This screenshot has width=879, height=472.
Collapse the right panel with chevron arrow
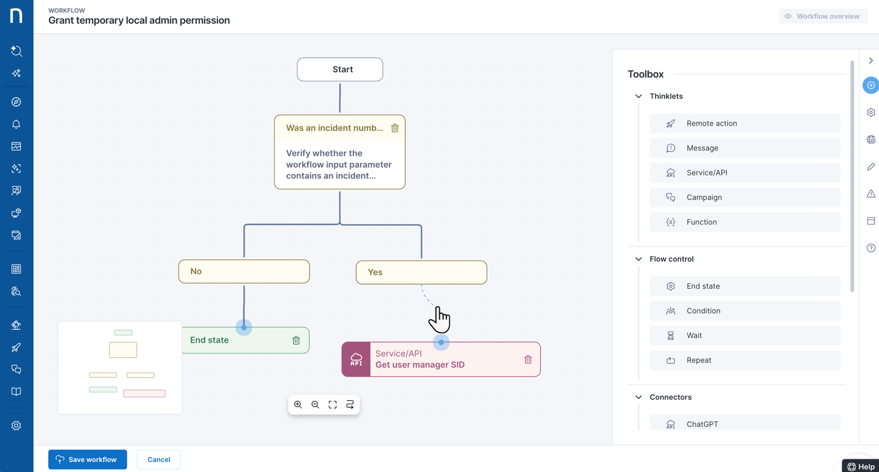tap(870, 61)
